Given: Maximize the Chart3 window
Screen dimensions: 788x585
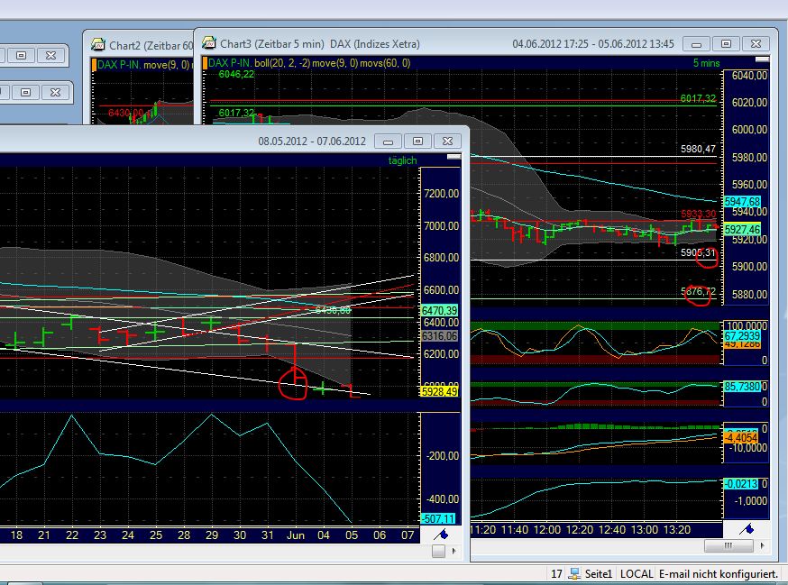Looking at the screenshot, I should coord(726,44).
